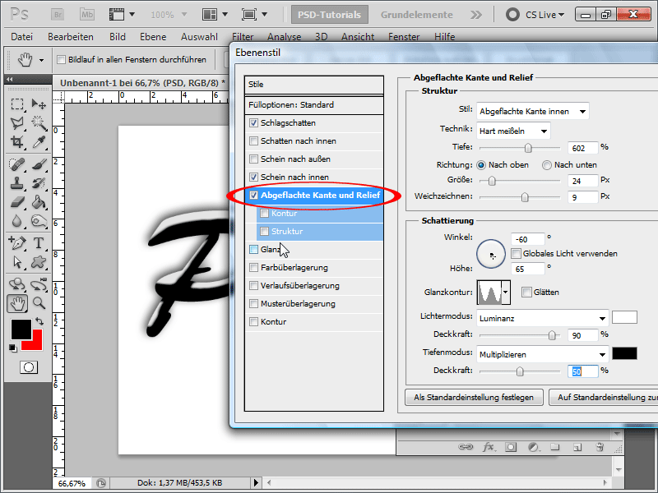Click the link layers icon in Layers panel
658x493 pixels.
[x=466, y=447]
